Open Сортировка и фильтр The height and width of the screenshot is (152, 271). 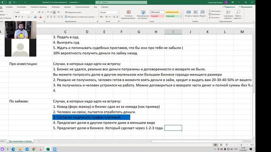[228, 14]
